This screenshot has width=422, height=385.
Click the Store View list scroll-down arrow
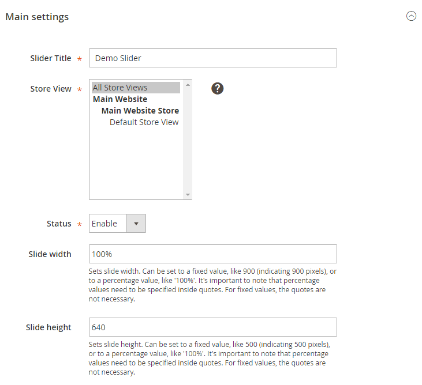(188, 194)
